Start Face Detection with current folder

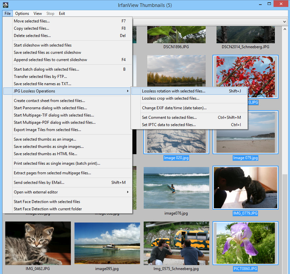coord(48,209)
